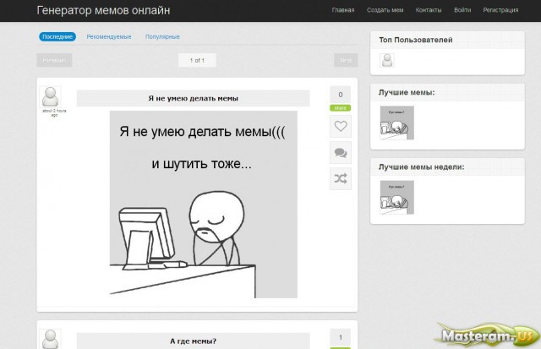
Task: Click the Previous pagination button
Action: click(x=54, y=60)
